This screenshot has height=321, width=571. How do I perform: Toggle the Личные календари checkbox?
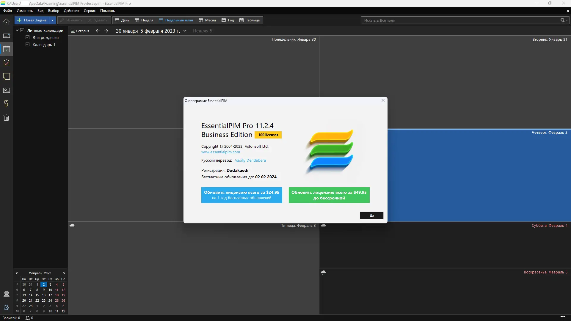(22, 30)
